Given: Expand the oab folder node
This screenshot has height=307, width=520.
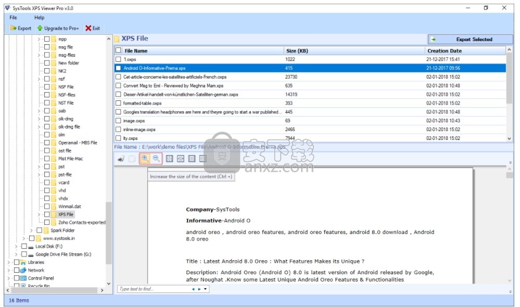Looking at the screenshot, I should [39, 111].
